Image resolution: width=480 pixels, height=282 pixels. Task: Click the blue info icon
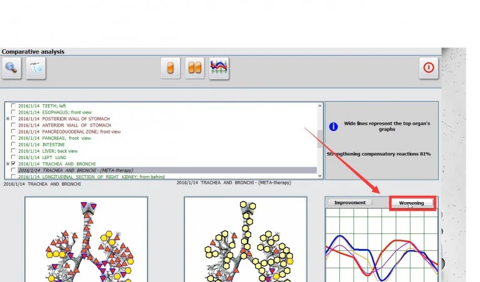[334, 127]
